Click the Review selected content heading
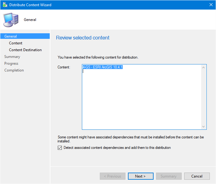 click(x=83, y=38)
